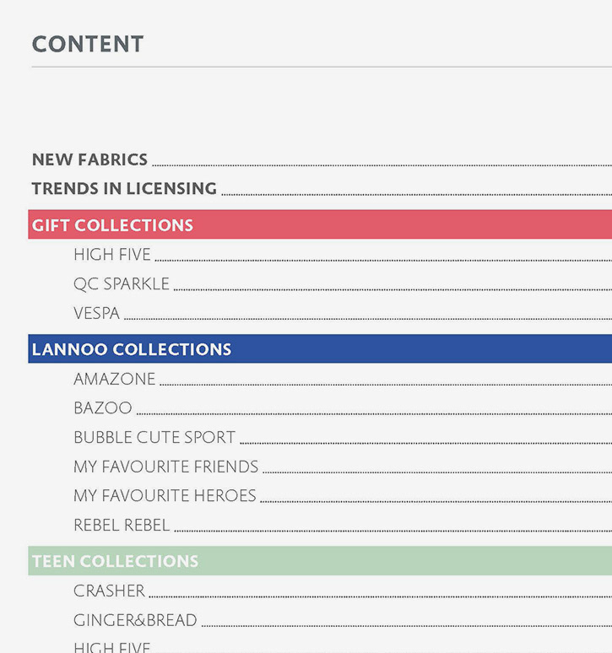Open the CRASHER collection entry
The image size is (612, 653).
pyautogui.click(x=109, y=591)
